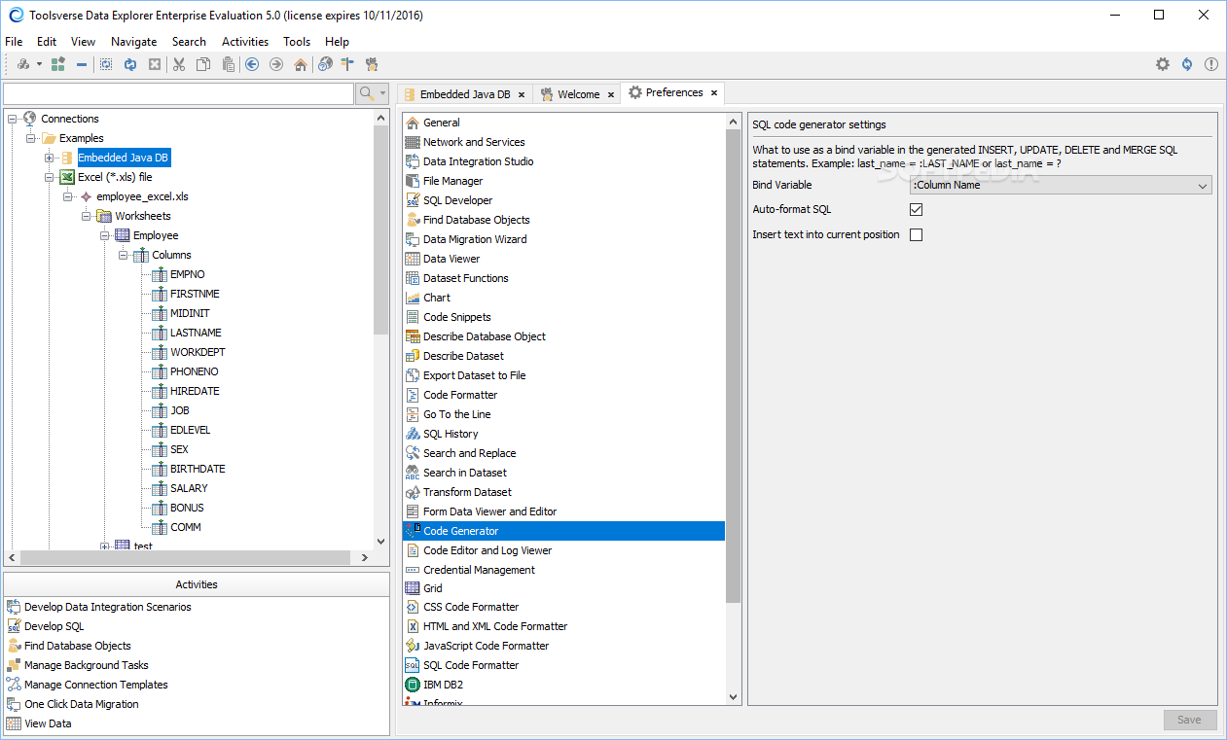The height and width of the screenshot is (740, 1227).
Task: Click the add widgets toolbar icon
Action: [58, 64]
